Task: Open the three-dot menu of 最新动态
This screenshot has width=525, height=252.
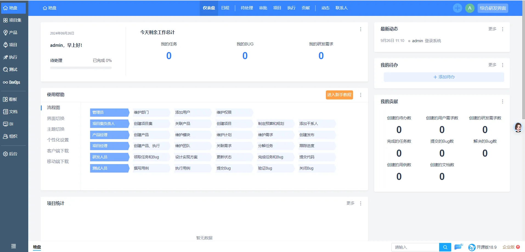Action: (x=503, y=29)
